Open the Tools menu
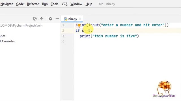This screenshot has width=181, height=101. [55, 4]
